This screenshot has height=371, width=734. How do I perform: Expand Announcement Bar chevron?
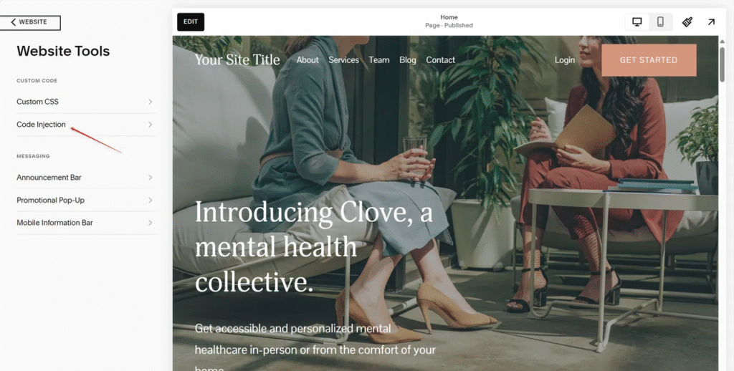[x=151, y=178]
